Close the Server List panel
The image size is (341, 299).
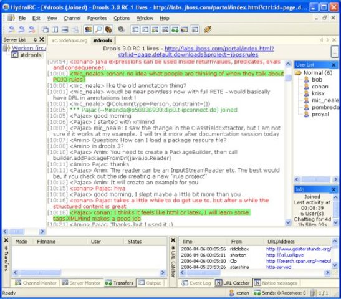42,39
